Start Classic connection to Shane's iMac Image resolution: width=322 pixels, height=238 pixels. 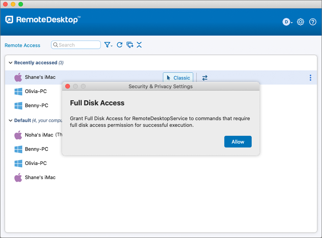pos(178,78)
